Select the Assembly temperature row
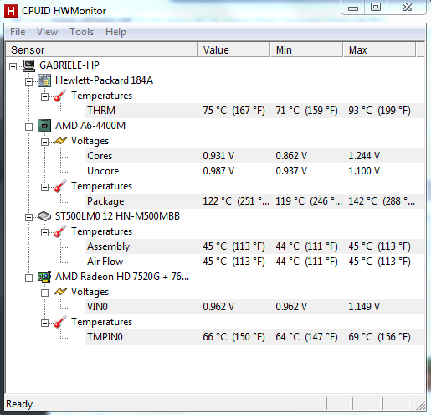The width and height of the screenshot is (431, 415). tap(255, 246)
